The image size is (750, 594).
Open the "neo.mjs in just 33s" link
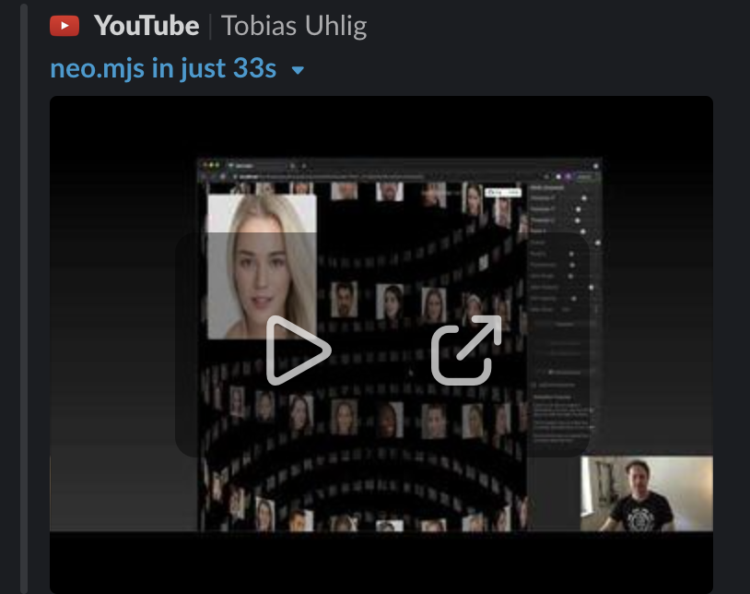tap(164, 69)
